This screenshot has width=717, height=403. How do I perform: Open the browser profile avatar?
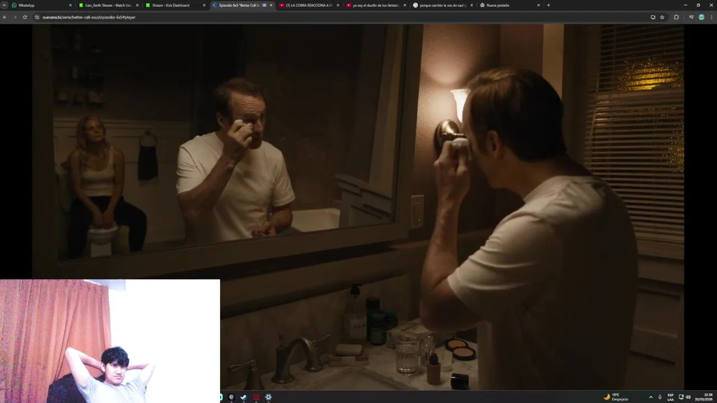(701, 17)
